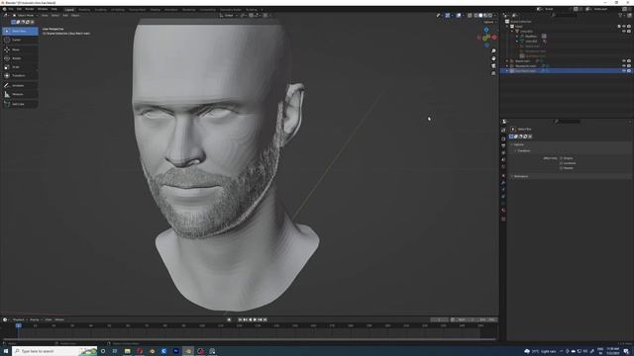Image resolution: width=634 pixels, height=356 pixels.
Task: Toggle Head collection viewport visibility eye
Action: (x=624, y=27)
